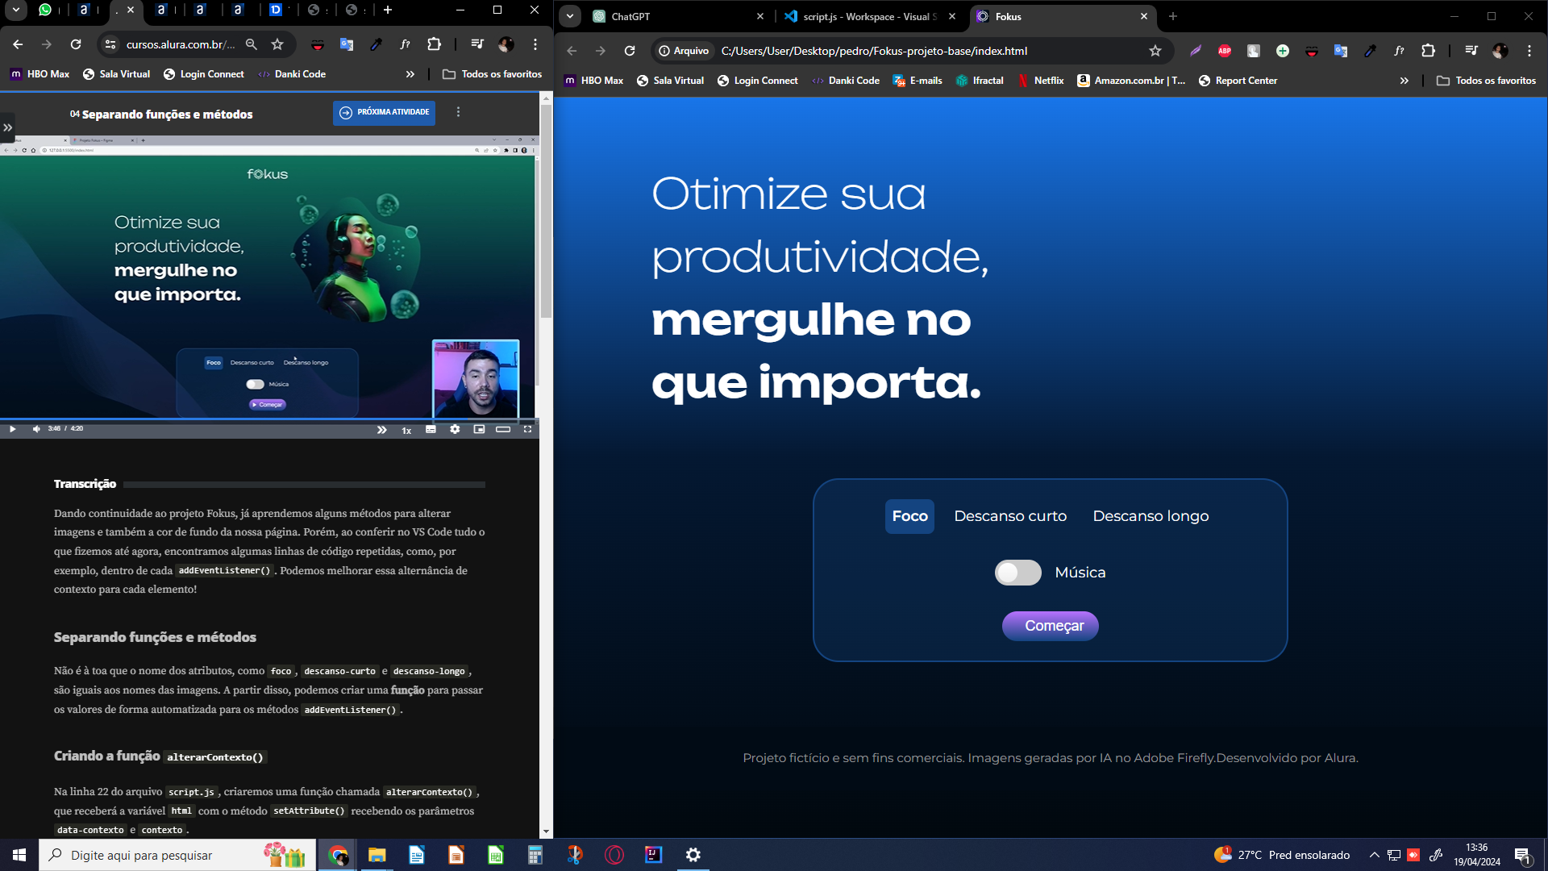
Task: Open IntelliJ IDEA from taskbar
Action: 654,855
